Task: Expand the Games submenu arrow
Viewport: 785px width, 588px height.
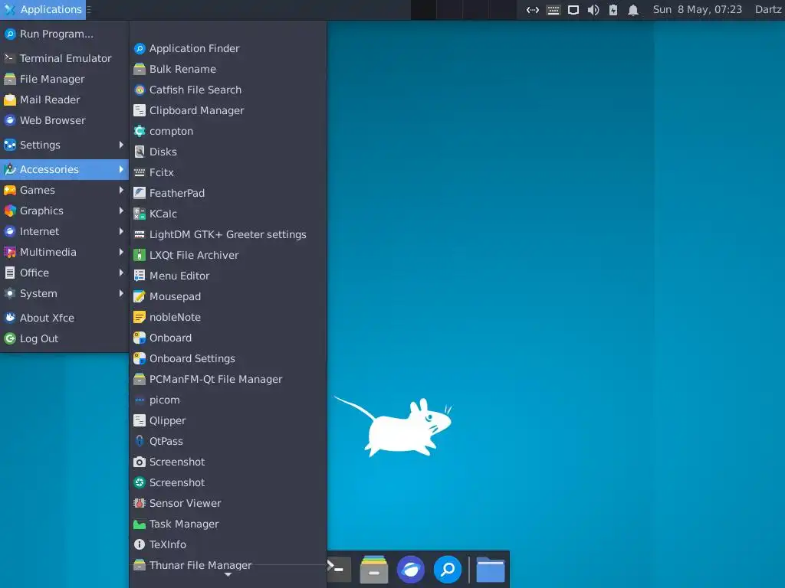Action: pos(120,190)
